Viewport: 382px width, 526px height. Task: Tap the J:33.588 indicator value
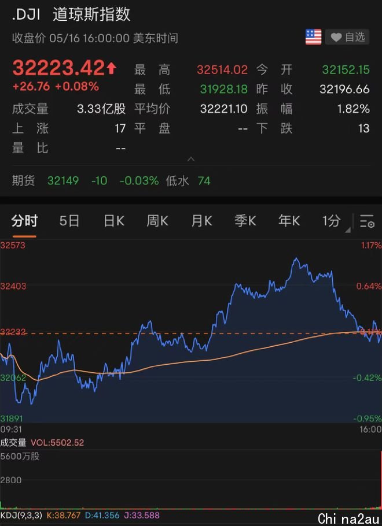click(x=142, y=515)
